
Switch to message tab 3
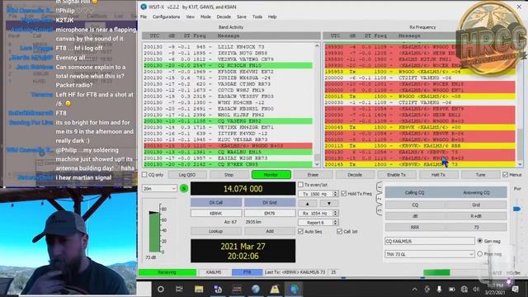pos(379,211)
